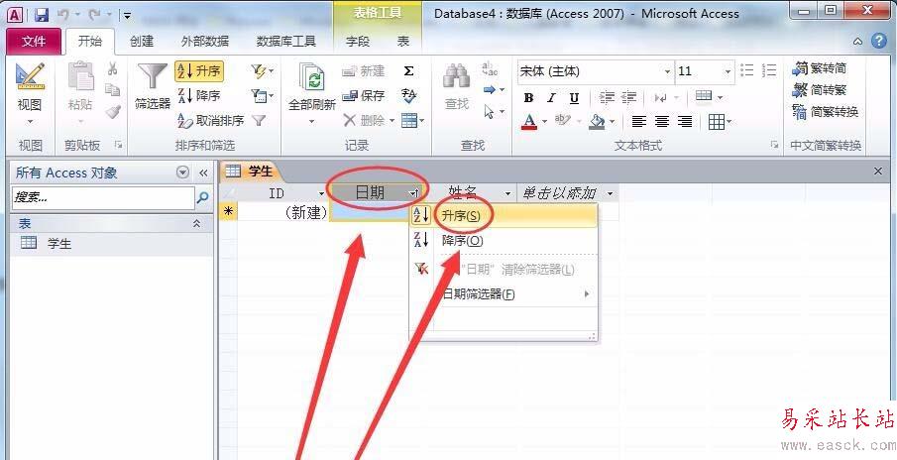Screen dimensions: 897x460
Task: Switch to the 数据库工具 tab
Action: (285, 42)
